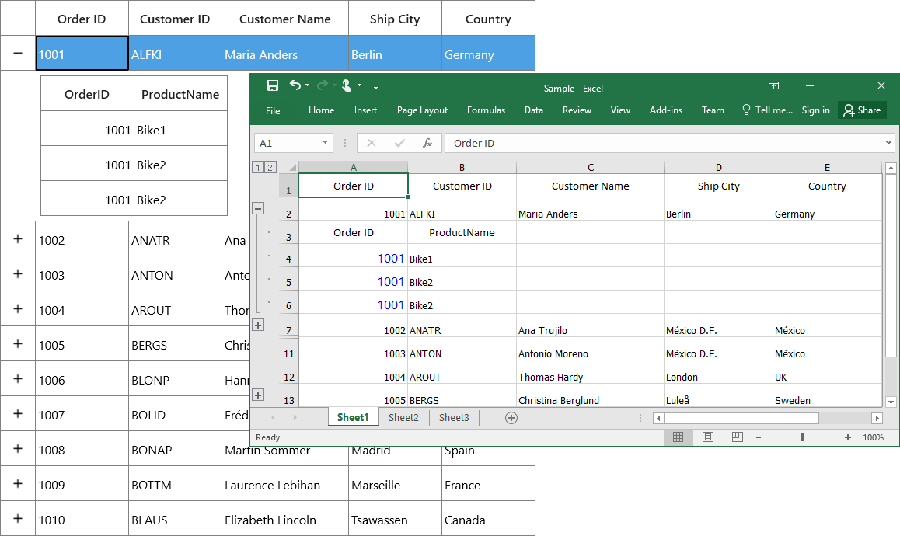Click zoom in plus in status bar
Image resolution: width=900 pixels, height=536 pixels.
click(x=848, y=437)
